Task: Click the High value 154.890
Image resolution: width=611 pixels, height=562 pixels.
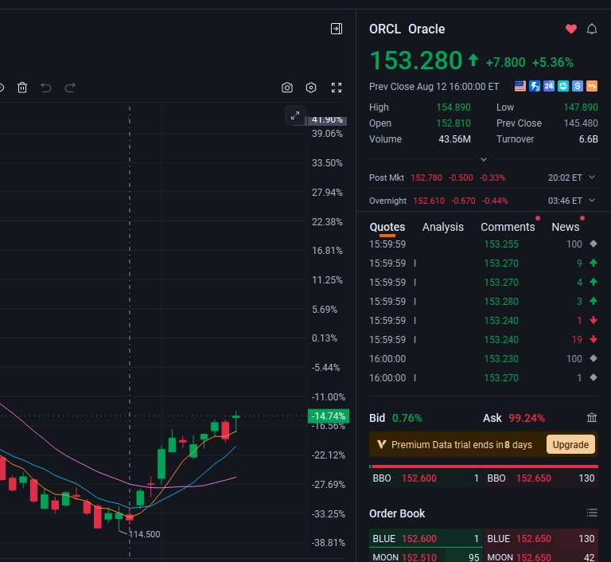Action: coord(453,107)
